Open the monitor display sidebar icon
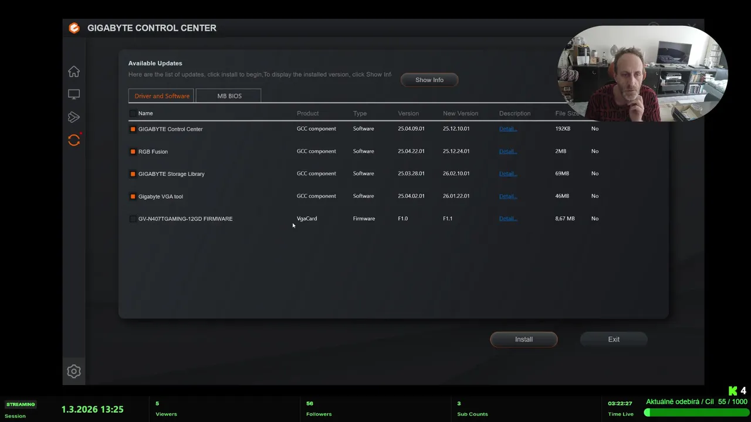Viewport: 751px width, 422px height. tap(74, 94)
